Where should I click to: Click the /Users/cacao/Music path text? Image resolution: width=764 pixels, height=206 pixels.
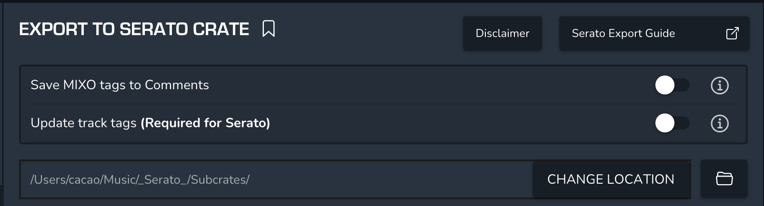(x=140, y=179)
